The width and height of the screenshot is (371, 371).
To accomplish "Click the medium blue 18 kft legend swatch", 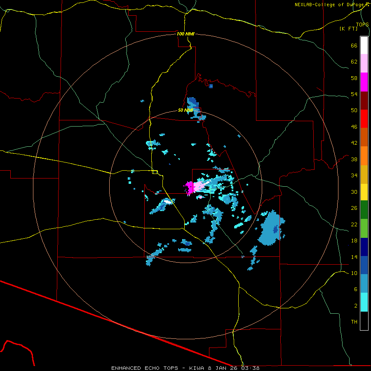I will tap(364, 265).
